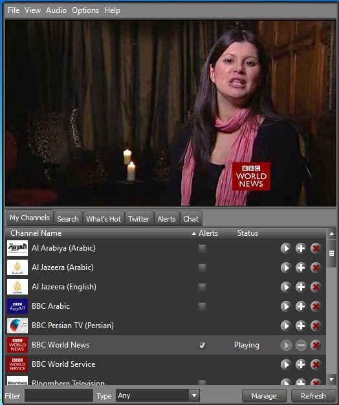Click the Manage button
339x405 pixels.
click(x=264, y=396)
